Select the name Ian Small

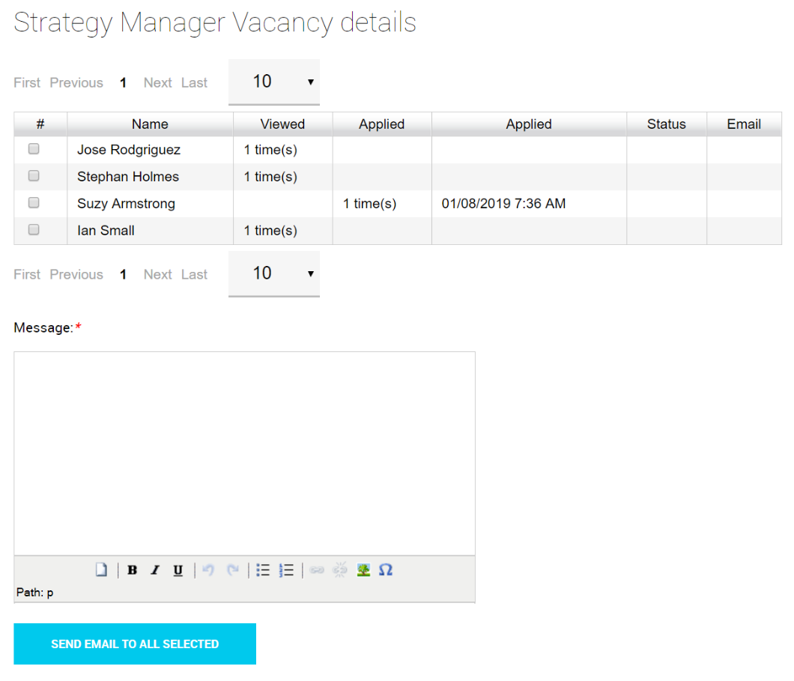click(x=106, y=231)
